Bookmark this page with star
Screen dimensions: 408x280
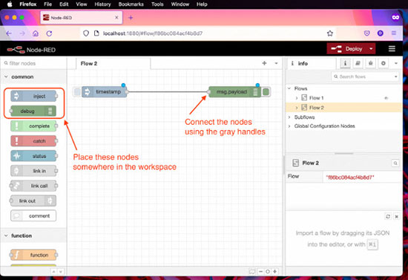(330, 33)
